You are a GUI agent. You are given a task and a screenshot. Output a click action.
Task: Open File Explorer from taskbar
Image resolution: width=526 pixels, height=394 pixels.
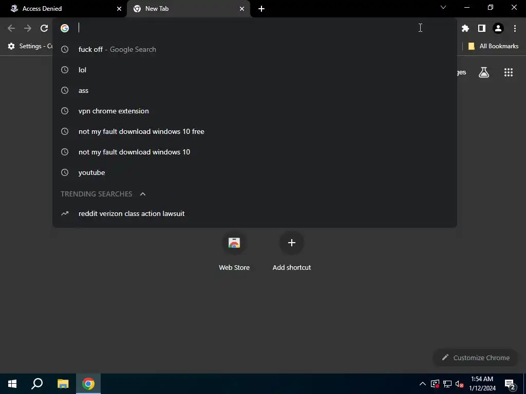(63, 384)
